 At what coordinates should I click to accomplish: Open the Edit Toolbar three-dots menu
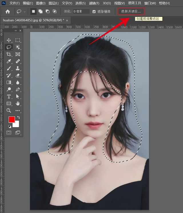18,110
